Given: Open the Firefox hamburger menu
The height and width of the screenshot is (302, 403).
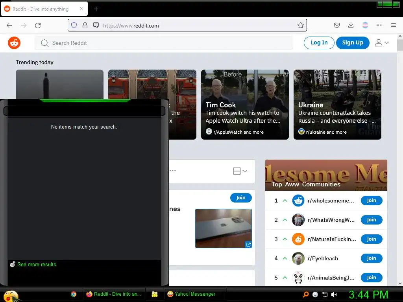Looking at the screenshot, I should click(x=394, y=25).
